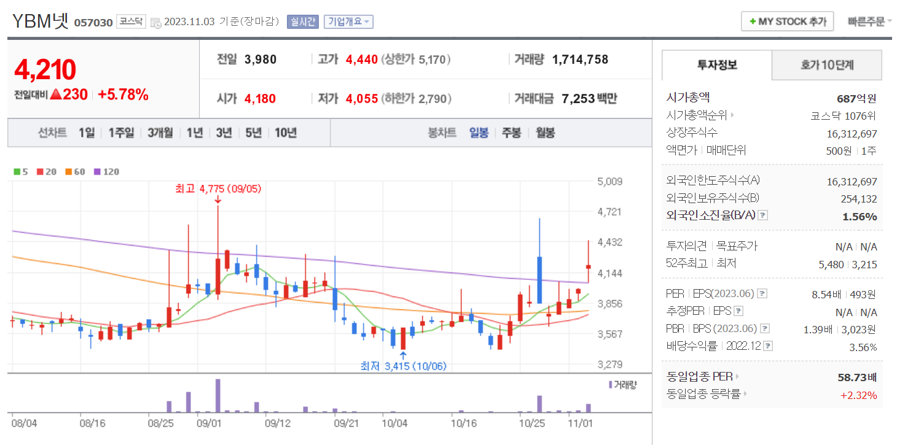Select the 1주일 line chart period

(x=121, y=133)
